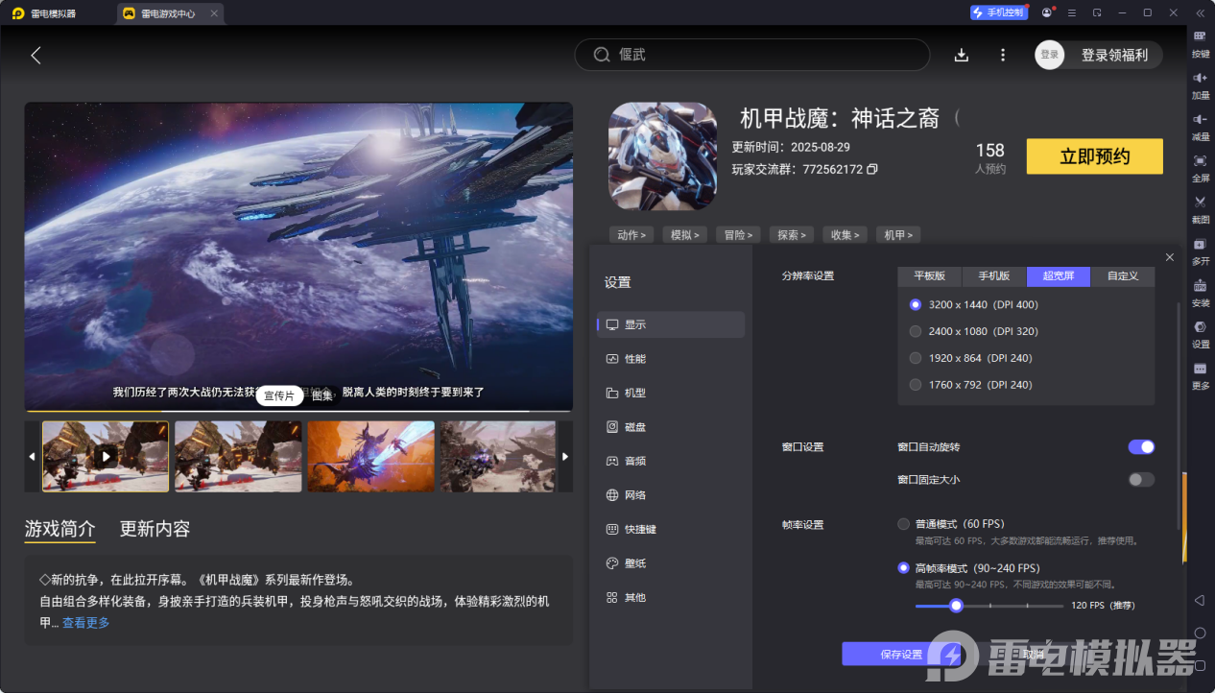Click the 查看更多 link in description
Screen dimensions: 1215x693
pyautogui.click(x=86, y=623)
